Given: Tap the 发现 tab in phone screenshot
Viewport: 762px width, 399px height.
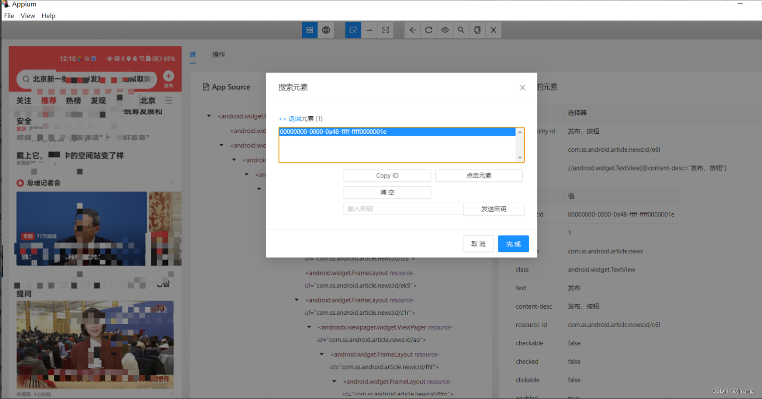Looking at the screenshot, I should click(x=98, y=101).
